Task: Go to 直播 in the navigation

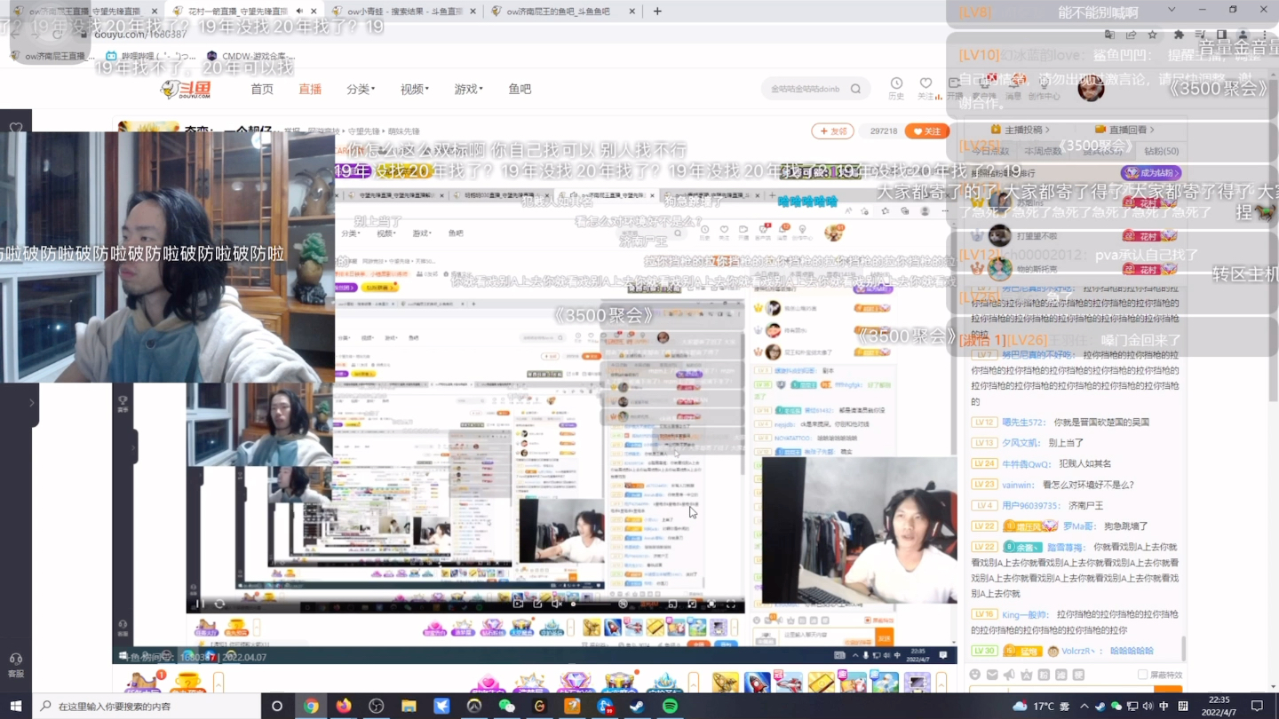Action: pos(310,89)
